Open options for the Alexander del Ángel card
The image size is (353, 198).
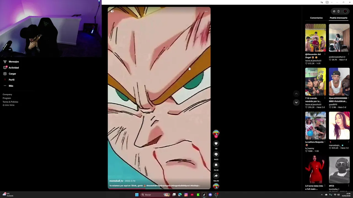coord(325,54)
